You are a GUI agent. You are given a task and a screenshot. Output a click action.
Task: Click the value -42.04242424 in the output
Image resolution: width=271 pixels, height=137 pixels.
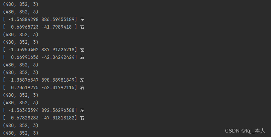(58, 57)
